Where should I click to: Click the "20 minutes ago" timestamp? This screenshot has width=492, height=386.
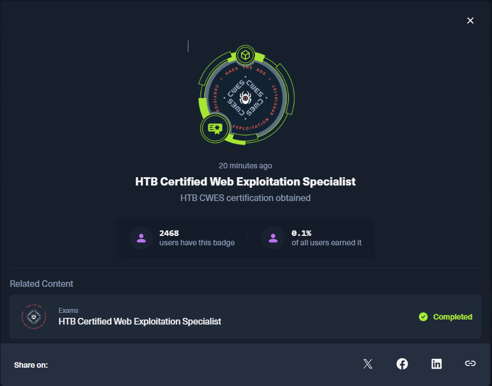[x=245, y=166]
